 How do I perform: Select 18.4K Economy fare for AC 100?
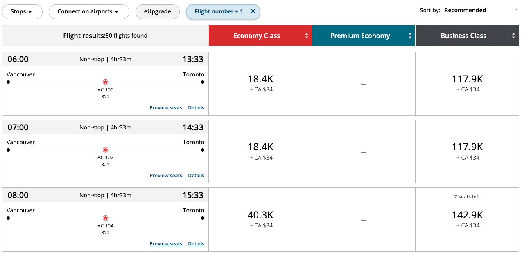[x=260, y=83]
